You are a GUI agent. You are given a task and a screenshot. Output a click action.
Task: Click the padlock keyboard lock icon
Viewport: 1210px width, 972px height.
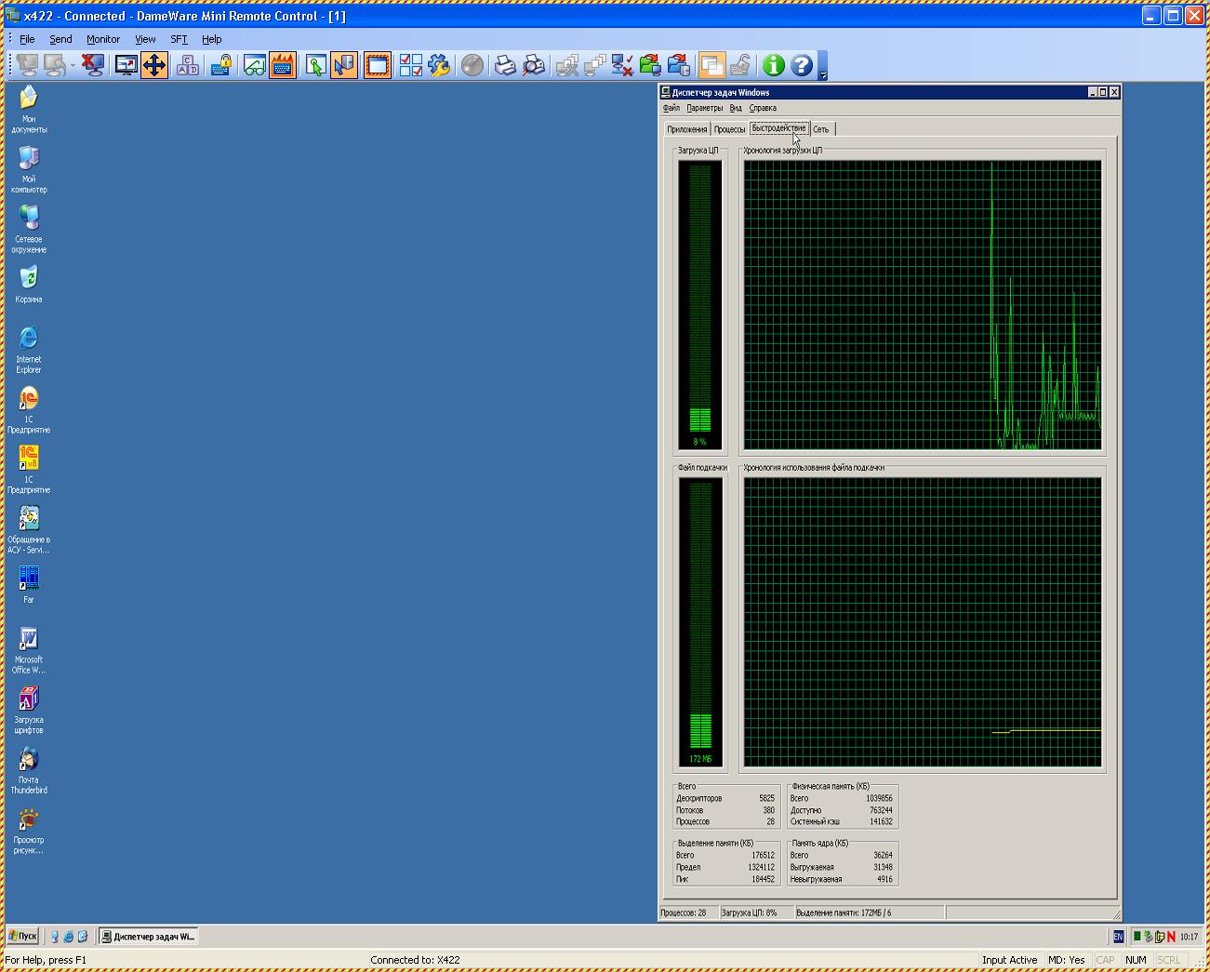tap(221, 65)
